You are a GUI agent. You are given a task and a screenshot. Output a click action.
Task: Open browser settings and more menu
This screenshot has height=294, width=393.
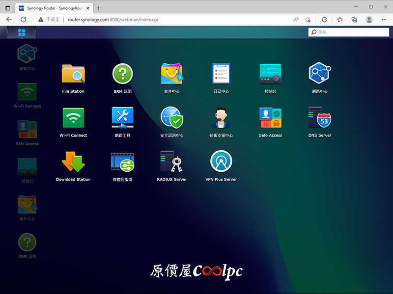pyautogui.click(x=384, y=20)
